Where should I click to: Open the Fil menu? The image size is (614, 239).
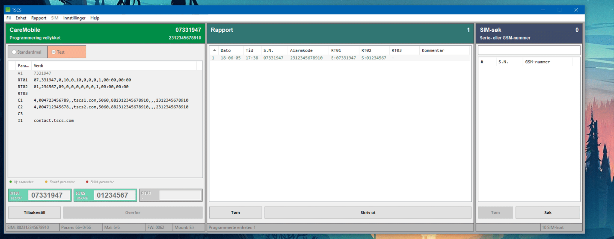click(9, 18)
